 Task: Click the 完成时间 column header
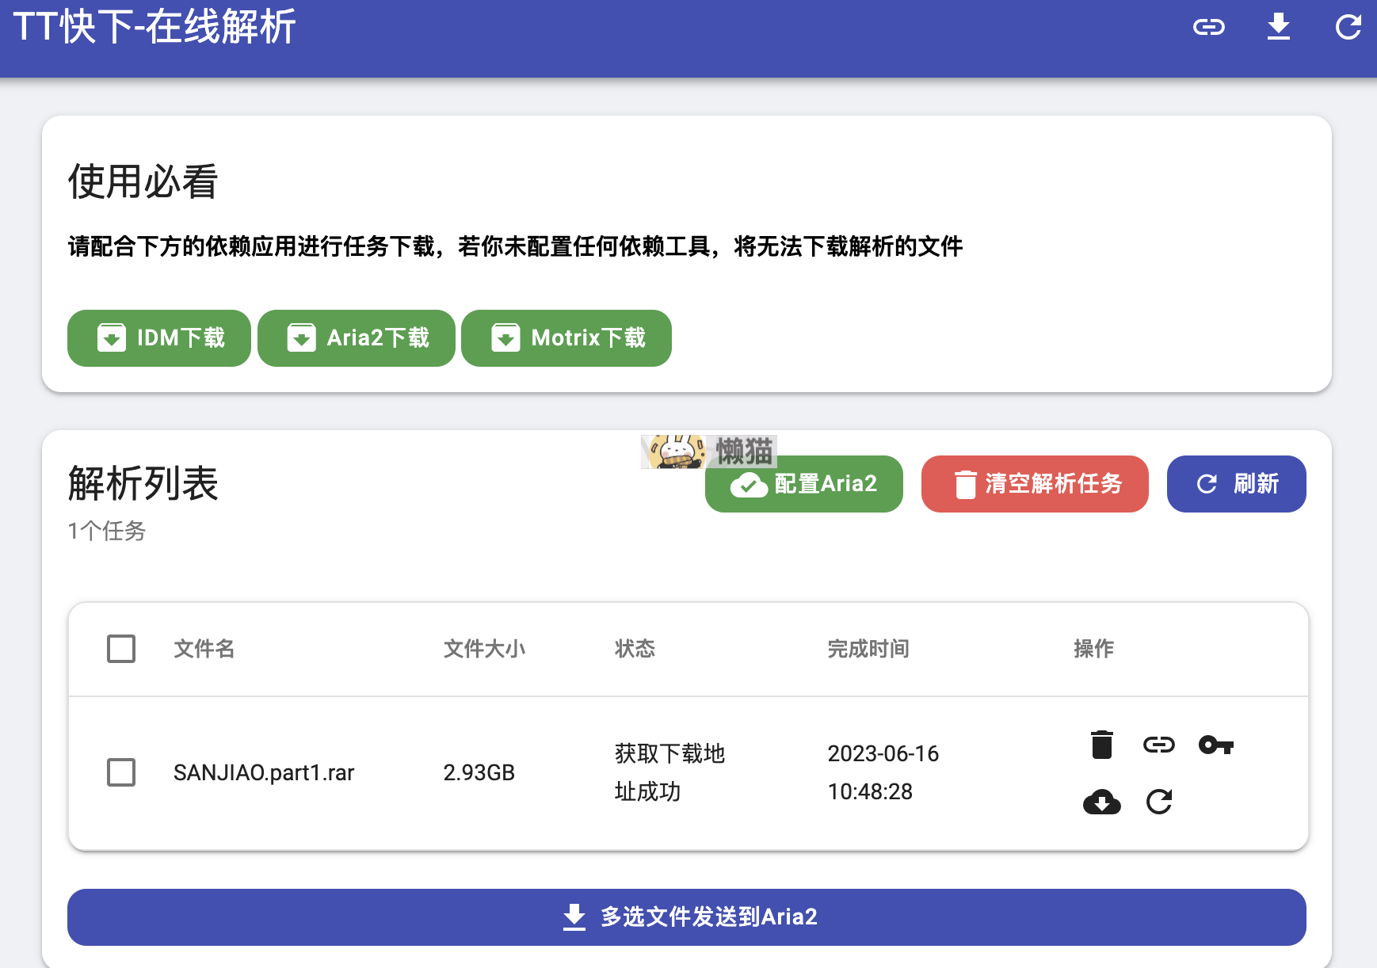coord(868,649)
